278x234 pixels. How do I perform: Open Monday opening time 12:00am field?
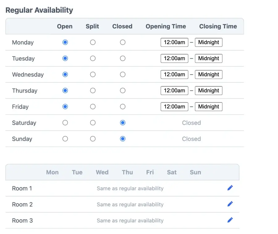coord(175,42)
